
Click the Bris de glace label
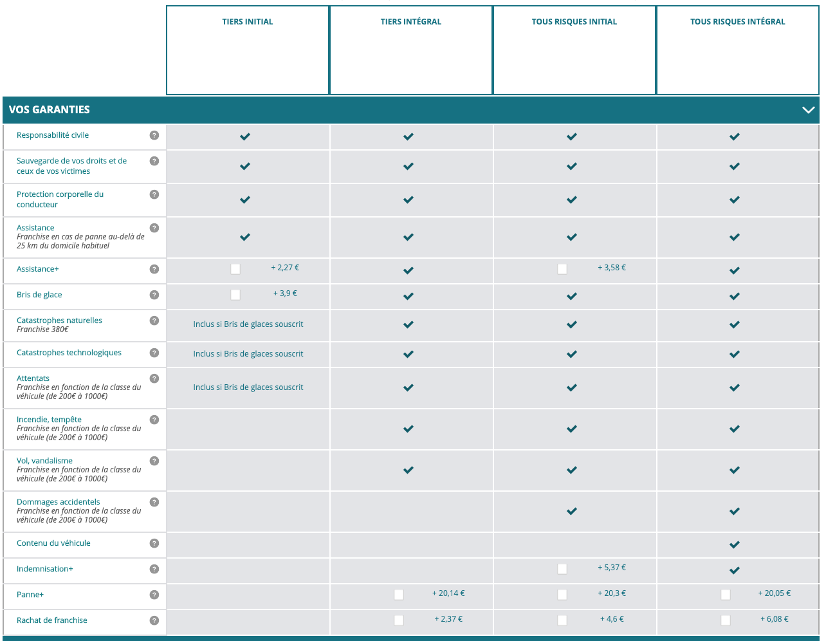39,295
